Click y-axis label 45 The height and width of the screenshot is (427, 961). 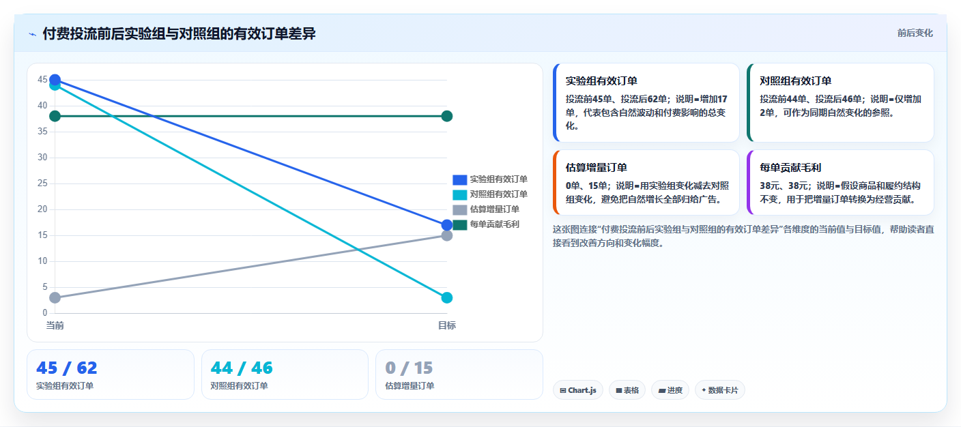[x=42, y=80]
